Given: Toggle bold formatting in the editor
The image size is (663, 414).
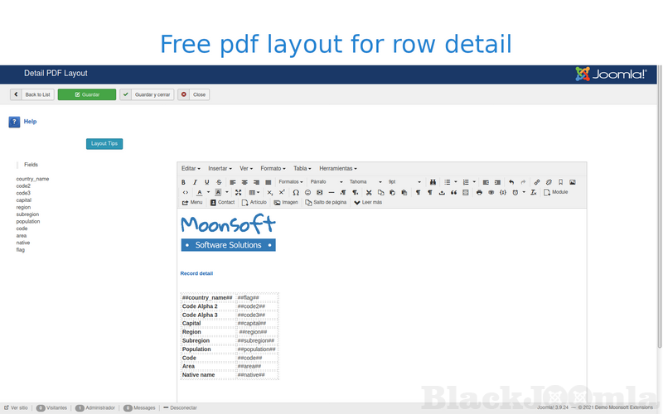Looking at the screenshot, I should pos(184,182).
